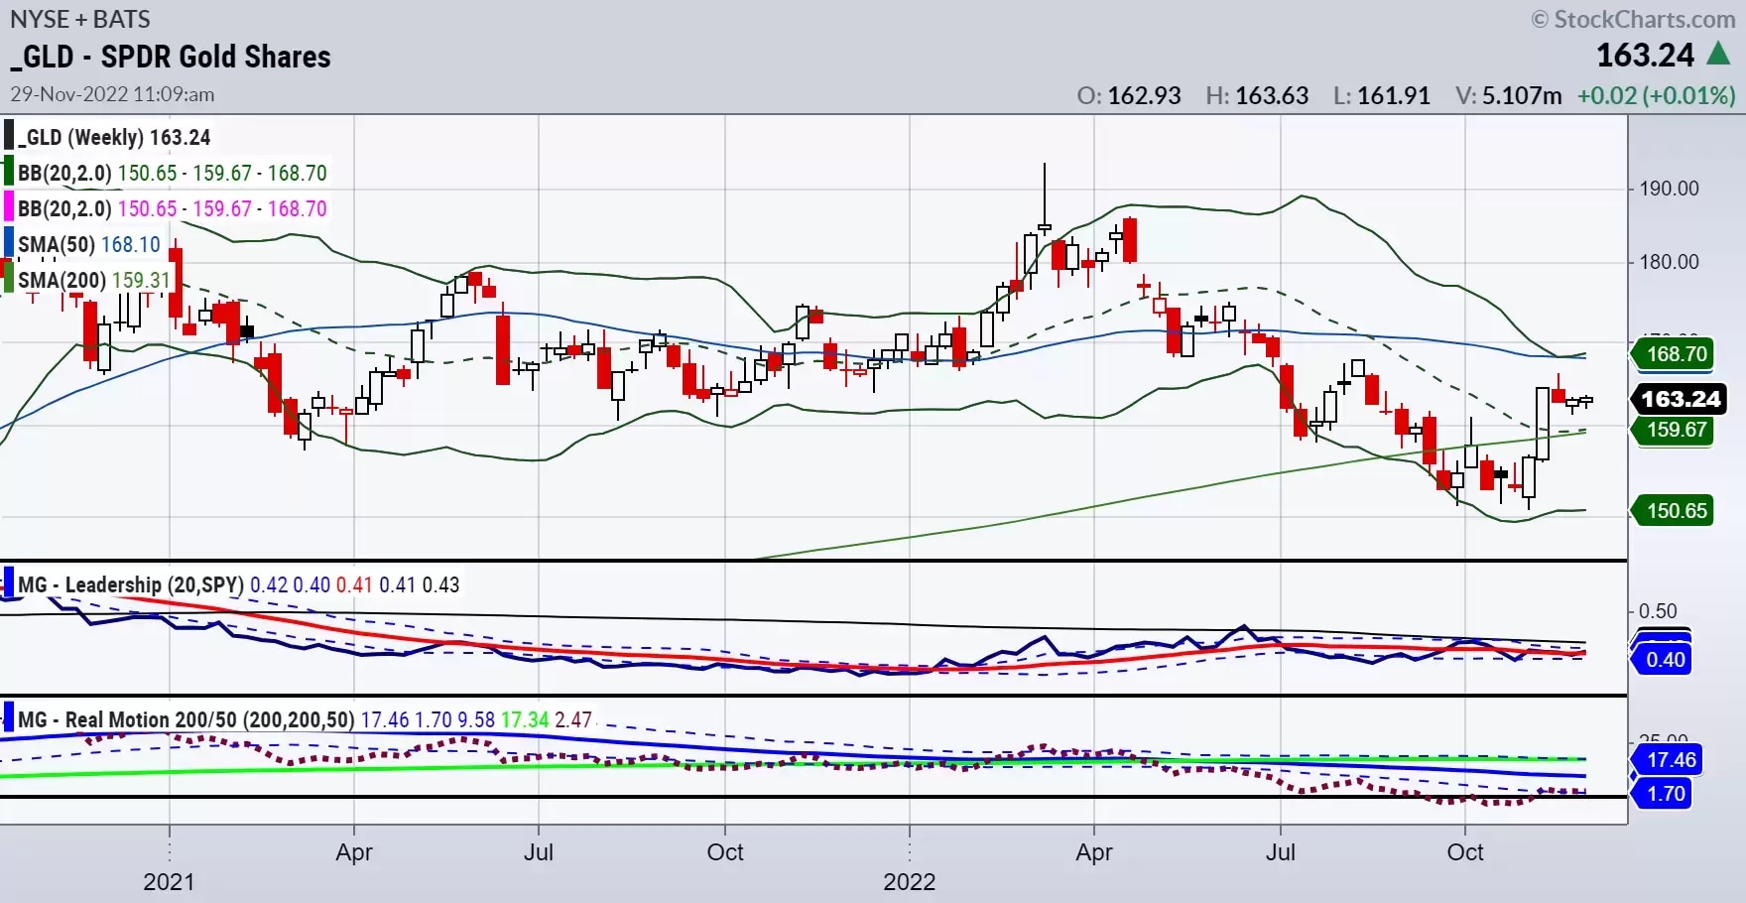Click the 163.24 last price in header
The image size is (1746, 903).
(1646, 56)
